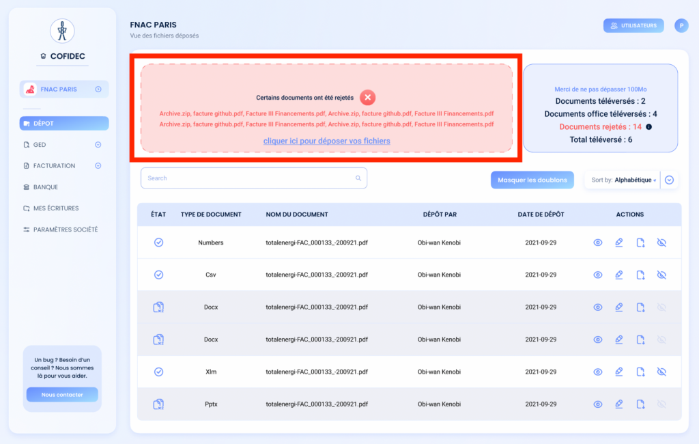Click 'Obi-wan Kenobi' in the Xlm row

coord(439,372)
